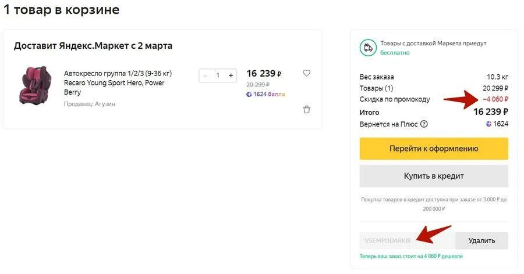Click the green бесплатно delivery text
The image size is (524, 274).
tap(395, 53)
